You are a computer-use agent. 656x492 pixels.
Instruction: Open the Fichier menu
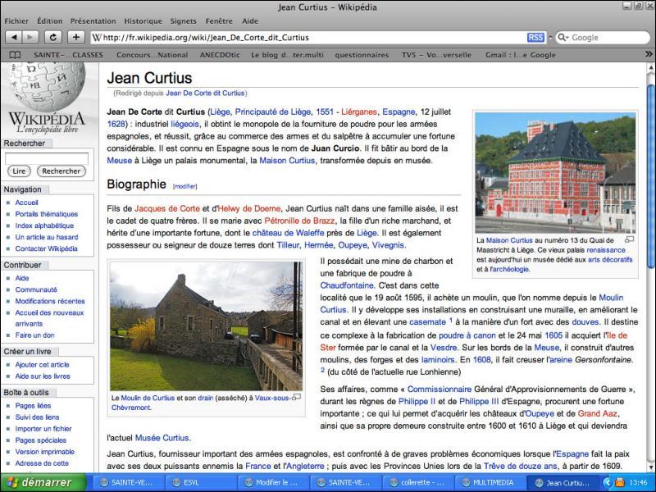[16, 21]
